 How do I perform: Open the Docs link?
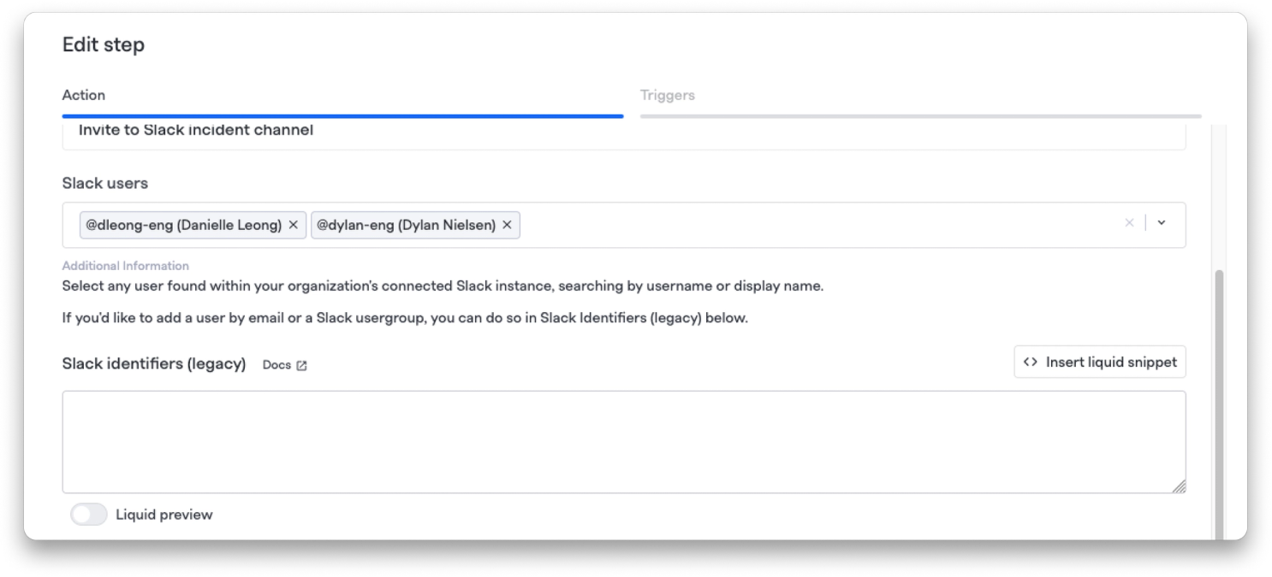(284, 365)
